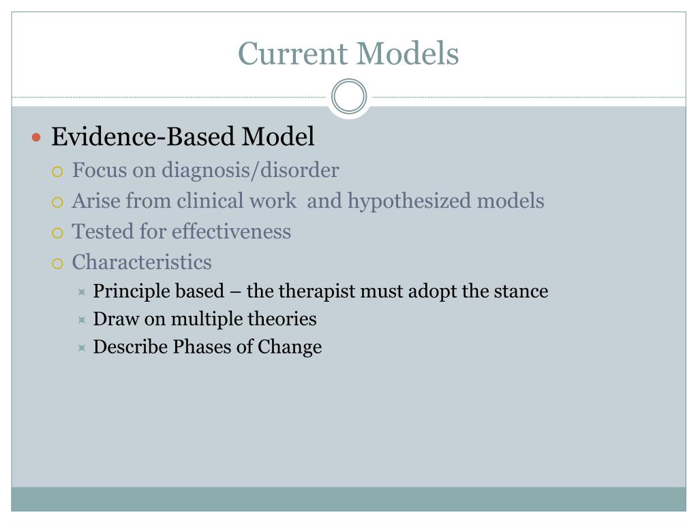Click the dashed divider line beneath the title
This screenshot has height=523, width=698.
pyautogui.click(x=169, y=97)
